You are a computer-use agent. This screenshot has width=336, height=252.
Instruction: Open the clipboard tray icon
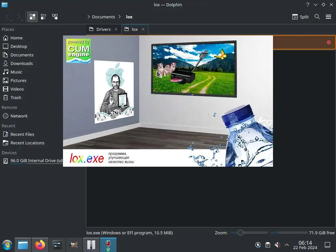[x=268, y=245]
